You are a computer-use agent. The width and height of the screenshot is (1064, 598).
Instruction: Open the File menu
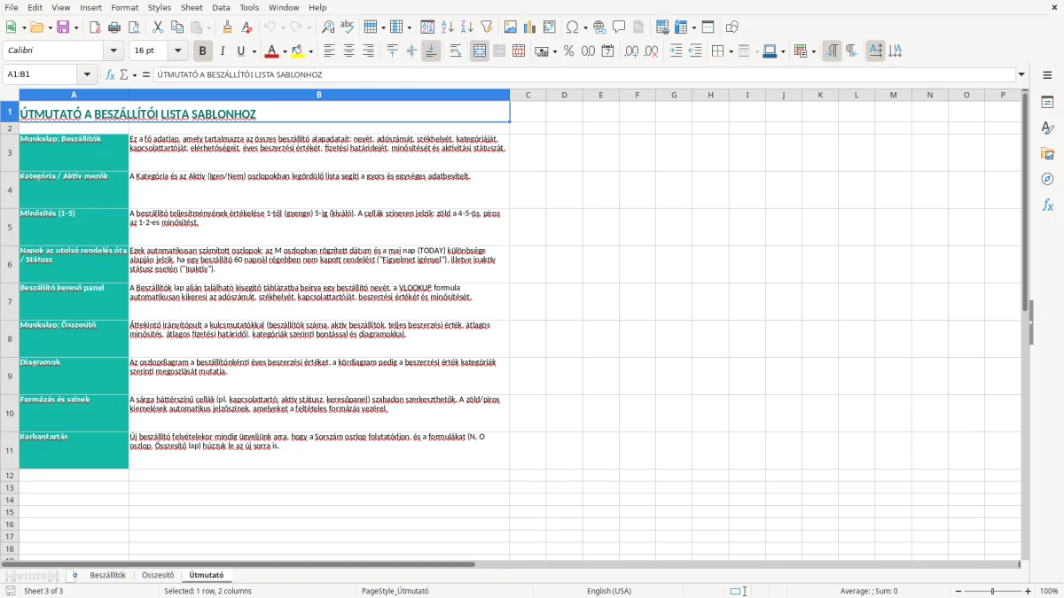[12, 7]
